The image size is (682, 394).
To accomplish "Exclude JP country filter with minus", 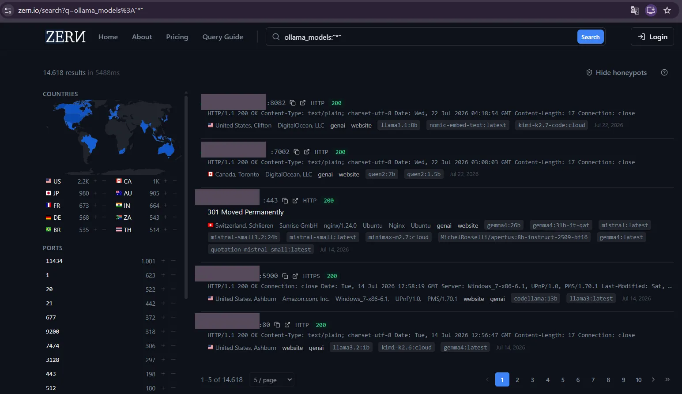I will point(104,193).
